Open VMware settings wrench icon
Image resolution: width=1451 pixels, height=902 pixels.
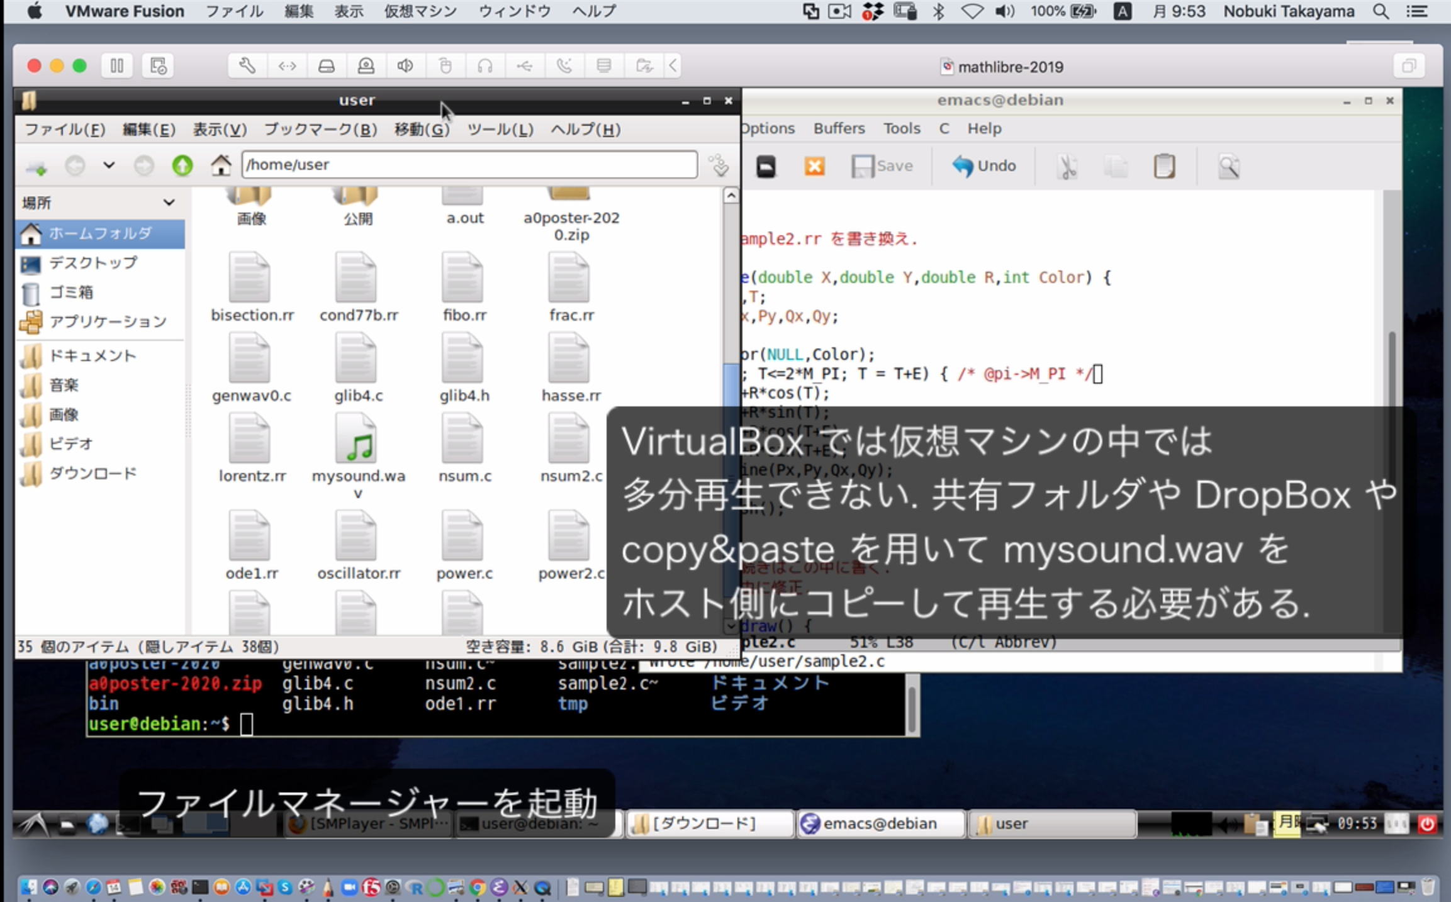(x=247, y=66)
